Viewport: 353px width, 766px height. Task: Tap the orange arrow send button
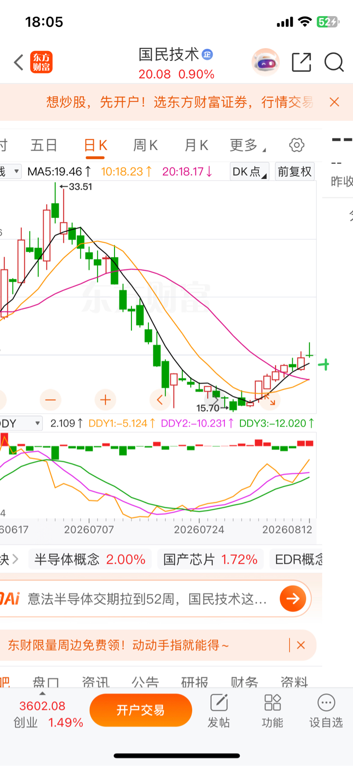(x=293, y=599)
